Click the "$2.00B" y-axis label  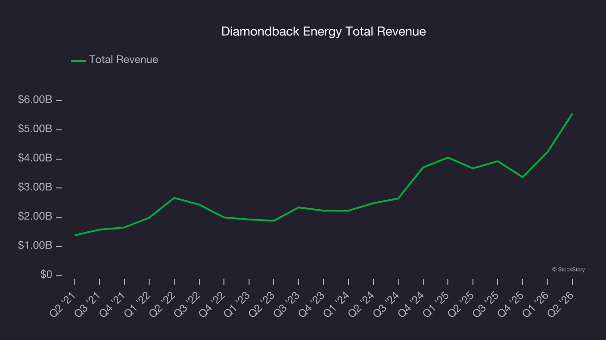click(x=35, y=217)
